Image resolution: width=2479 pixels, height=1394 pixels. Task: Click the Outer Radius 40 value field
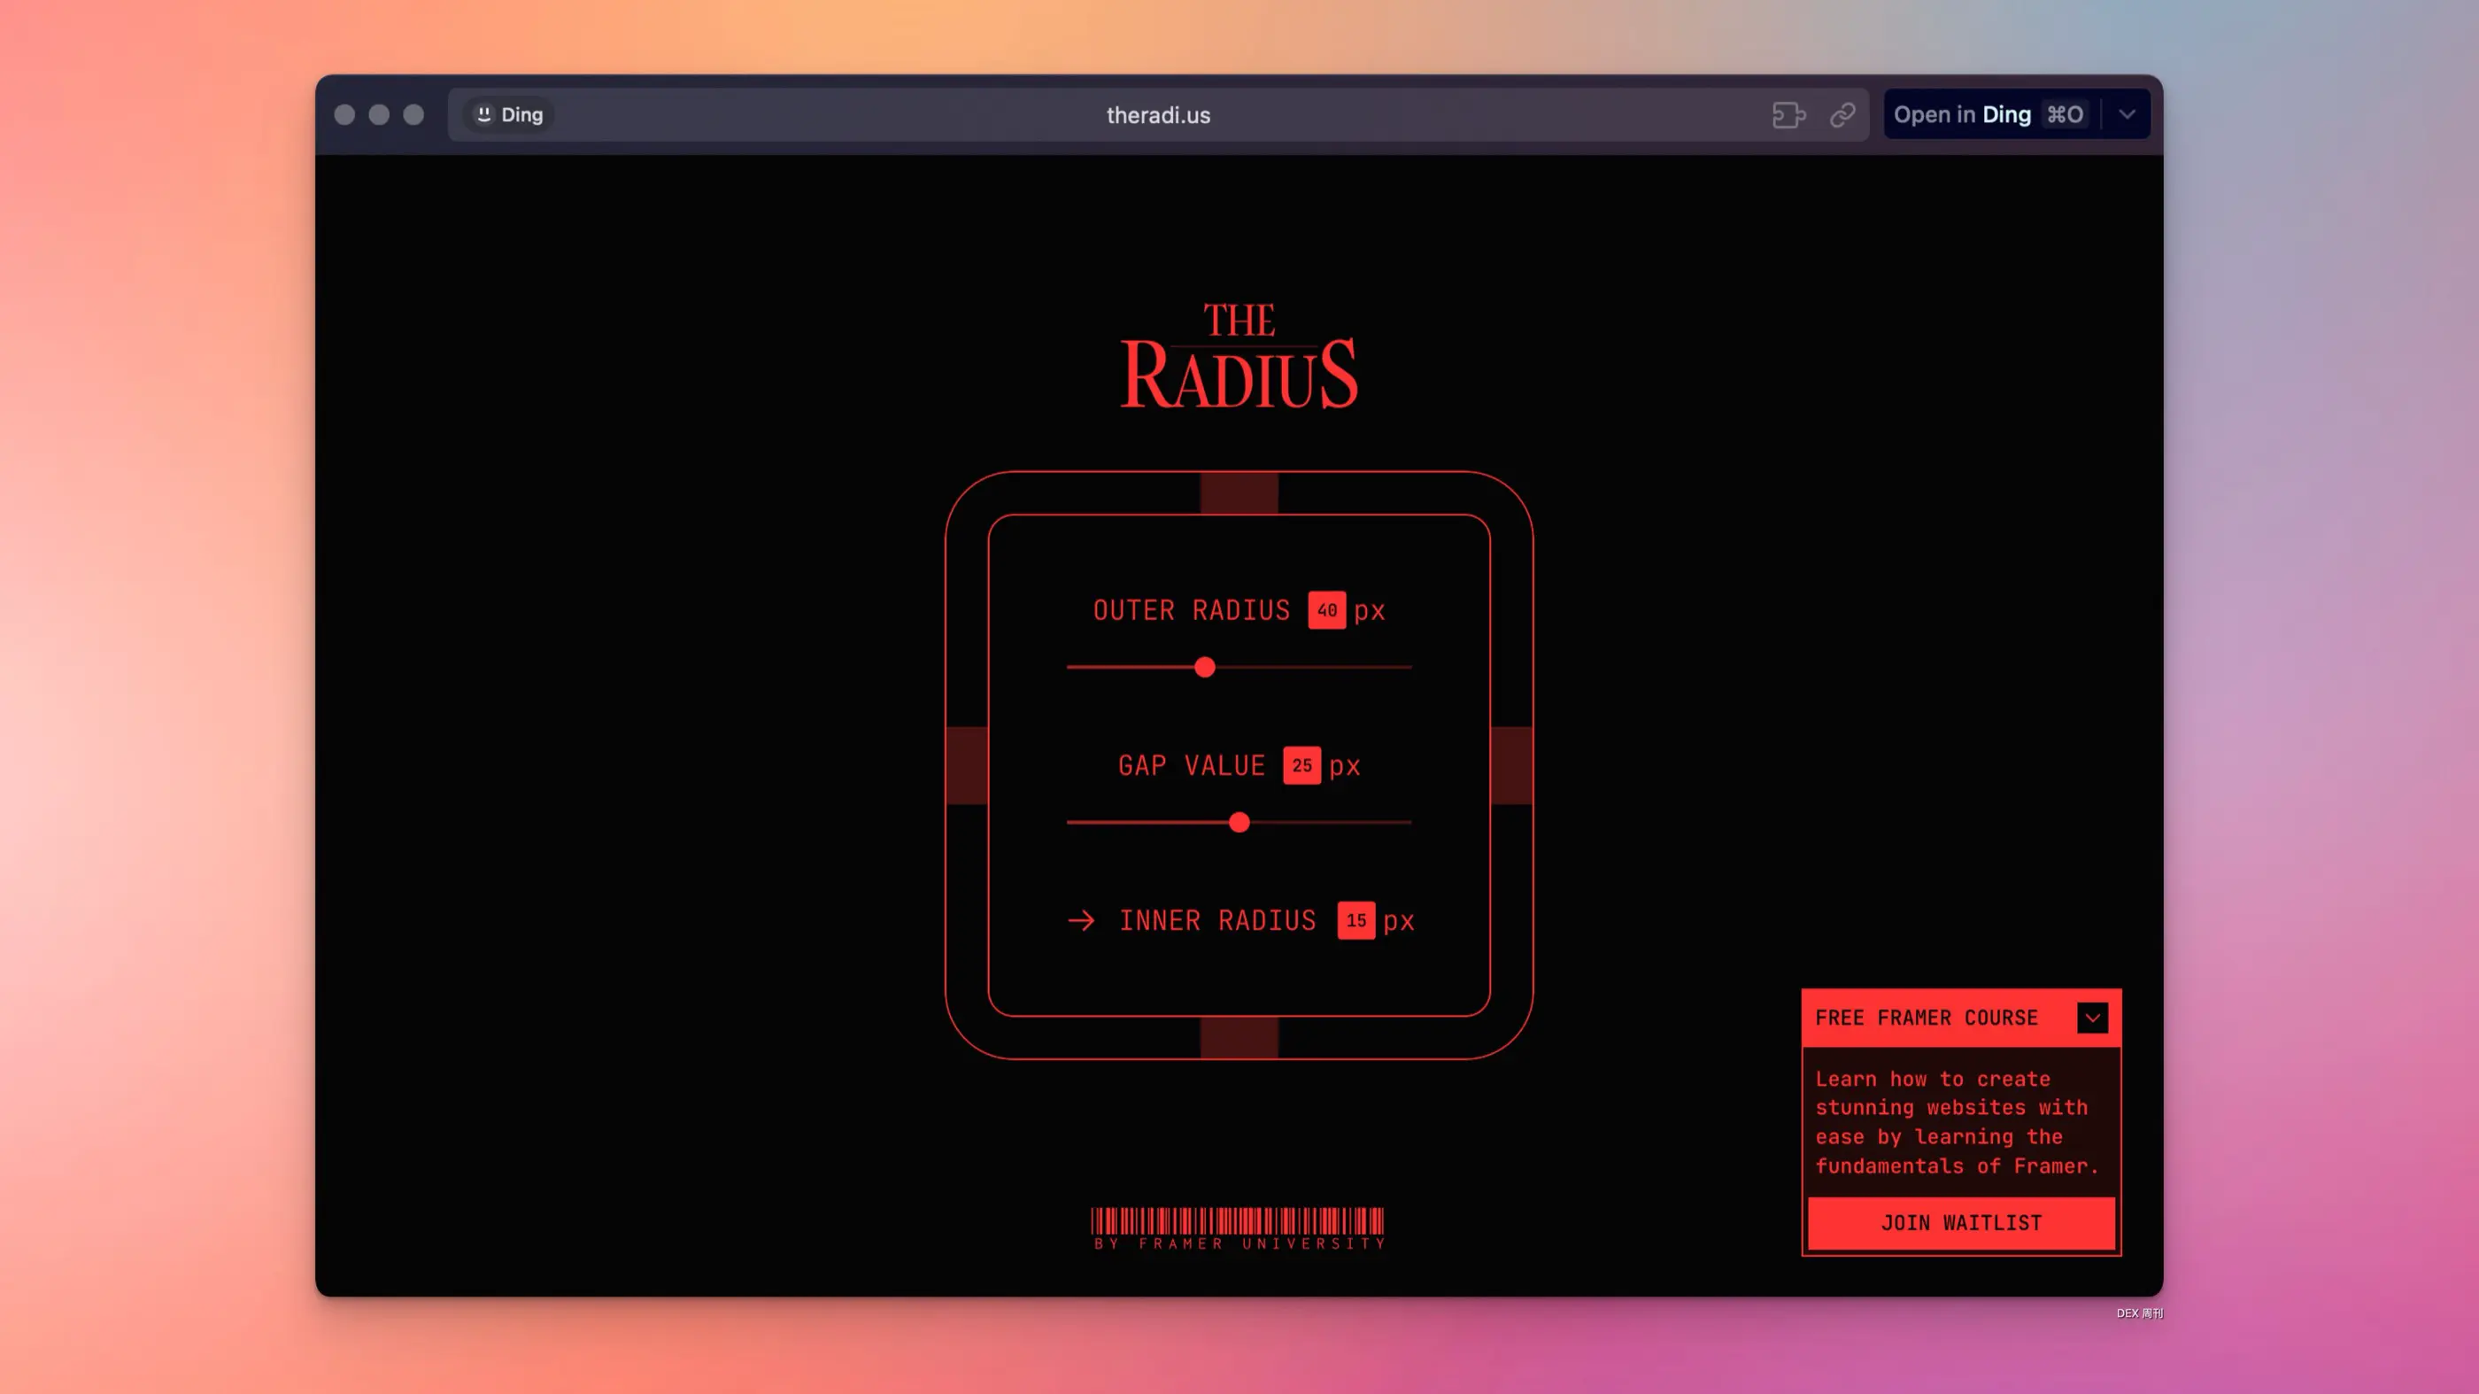pos(1326,610)
